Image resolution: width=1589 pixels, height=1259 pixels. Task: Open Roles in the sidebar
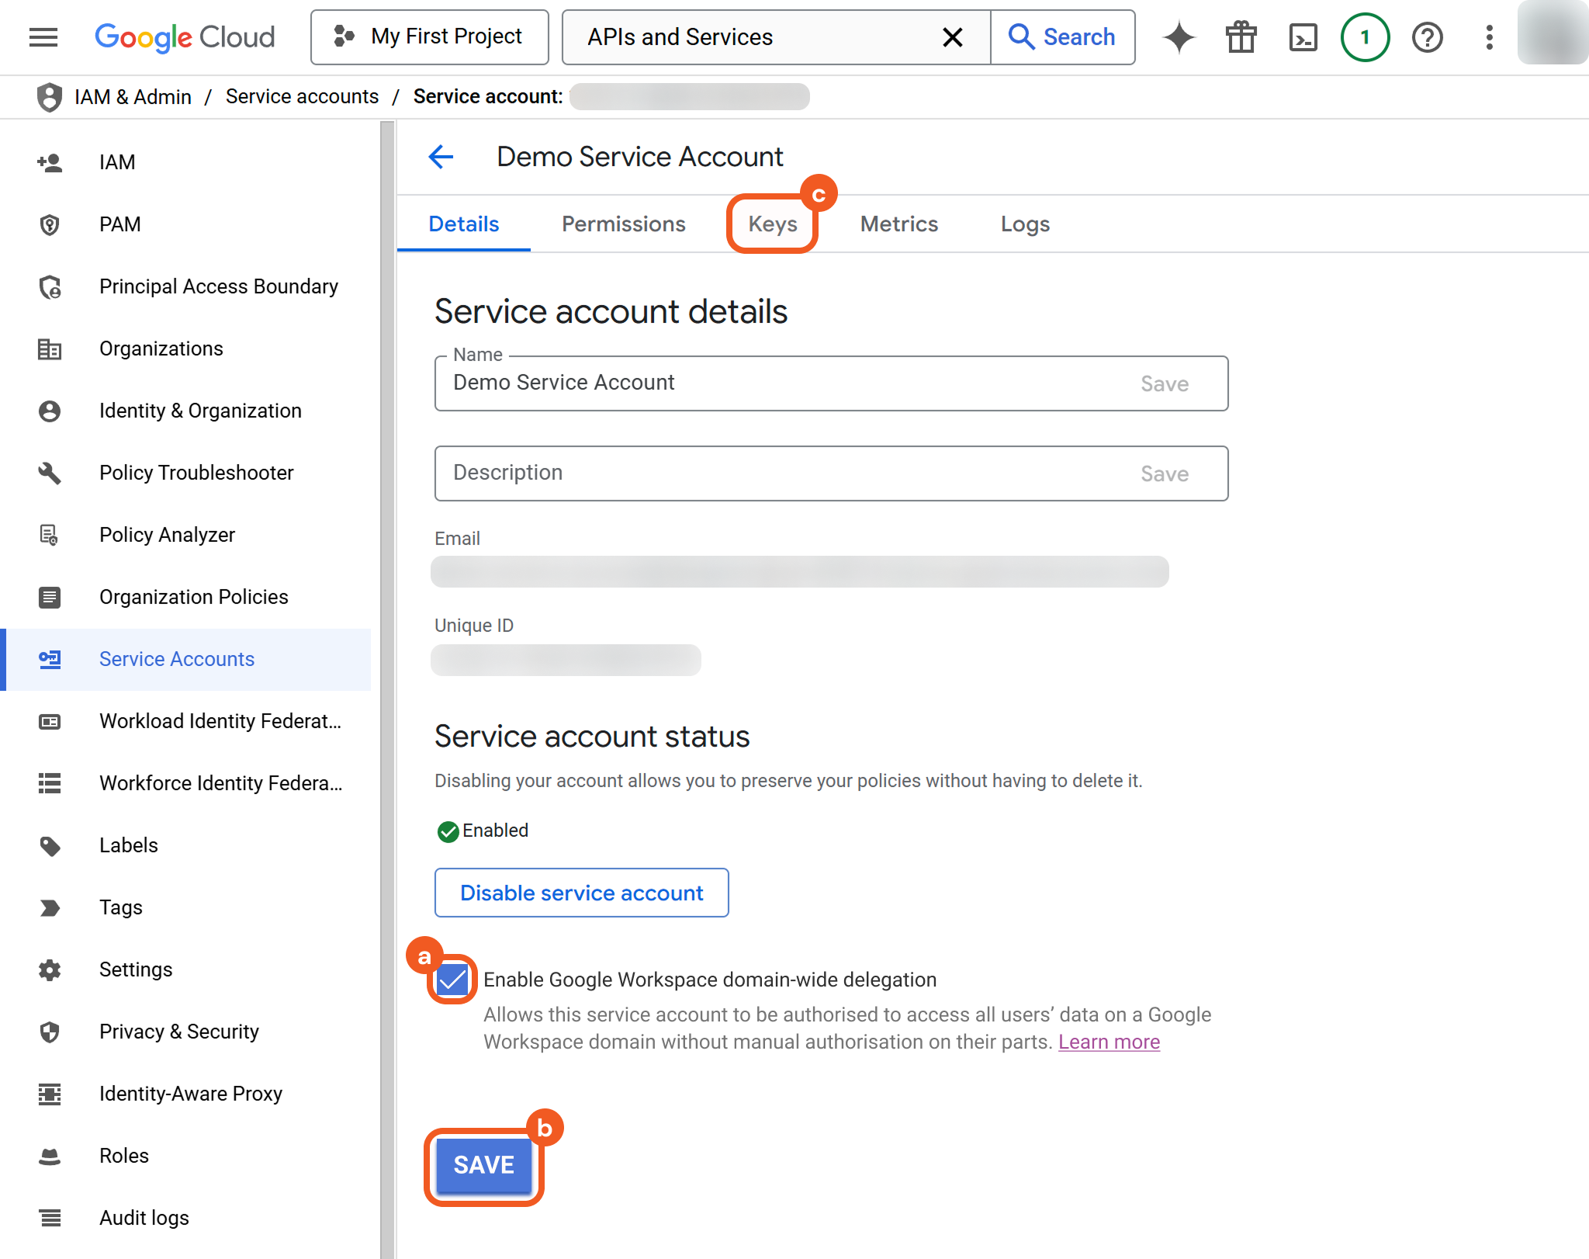click(124, 1156)
